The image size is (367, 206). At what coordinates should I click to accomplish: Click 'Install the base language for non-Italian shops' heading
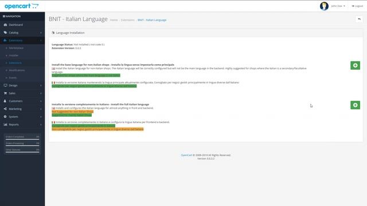tap(113, 65)
